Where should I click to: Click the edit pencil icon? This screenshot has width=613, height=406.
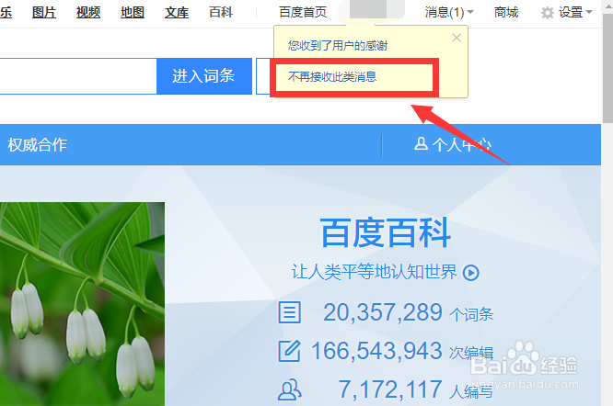point(289,351)
